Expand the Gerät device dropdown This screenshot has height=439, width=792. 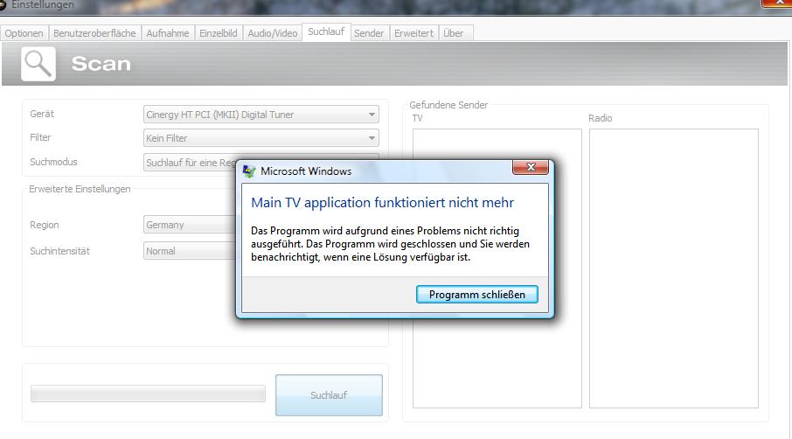coord(261,115)
